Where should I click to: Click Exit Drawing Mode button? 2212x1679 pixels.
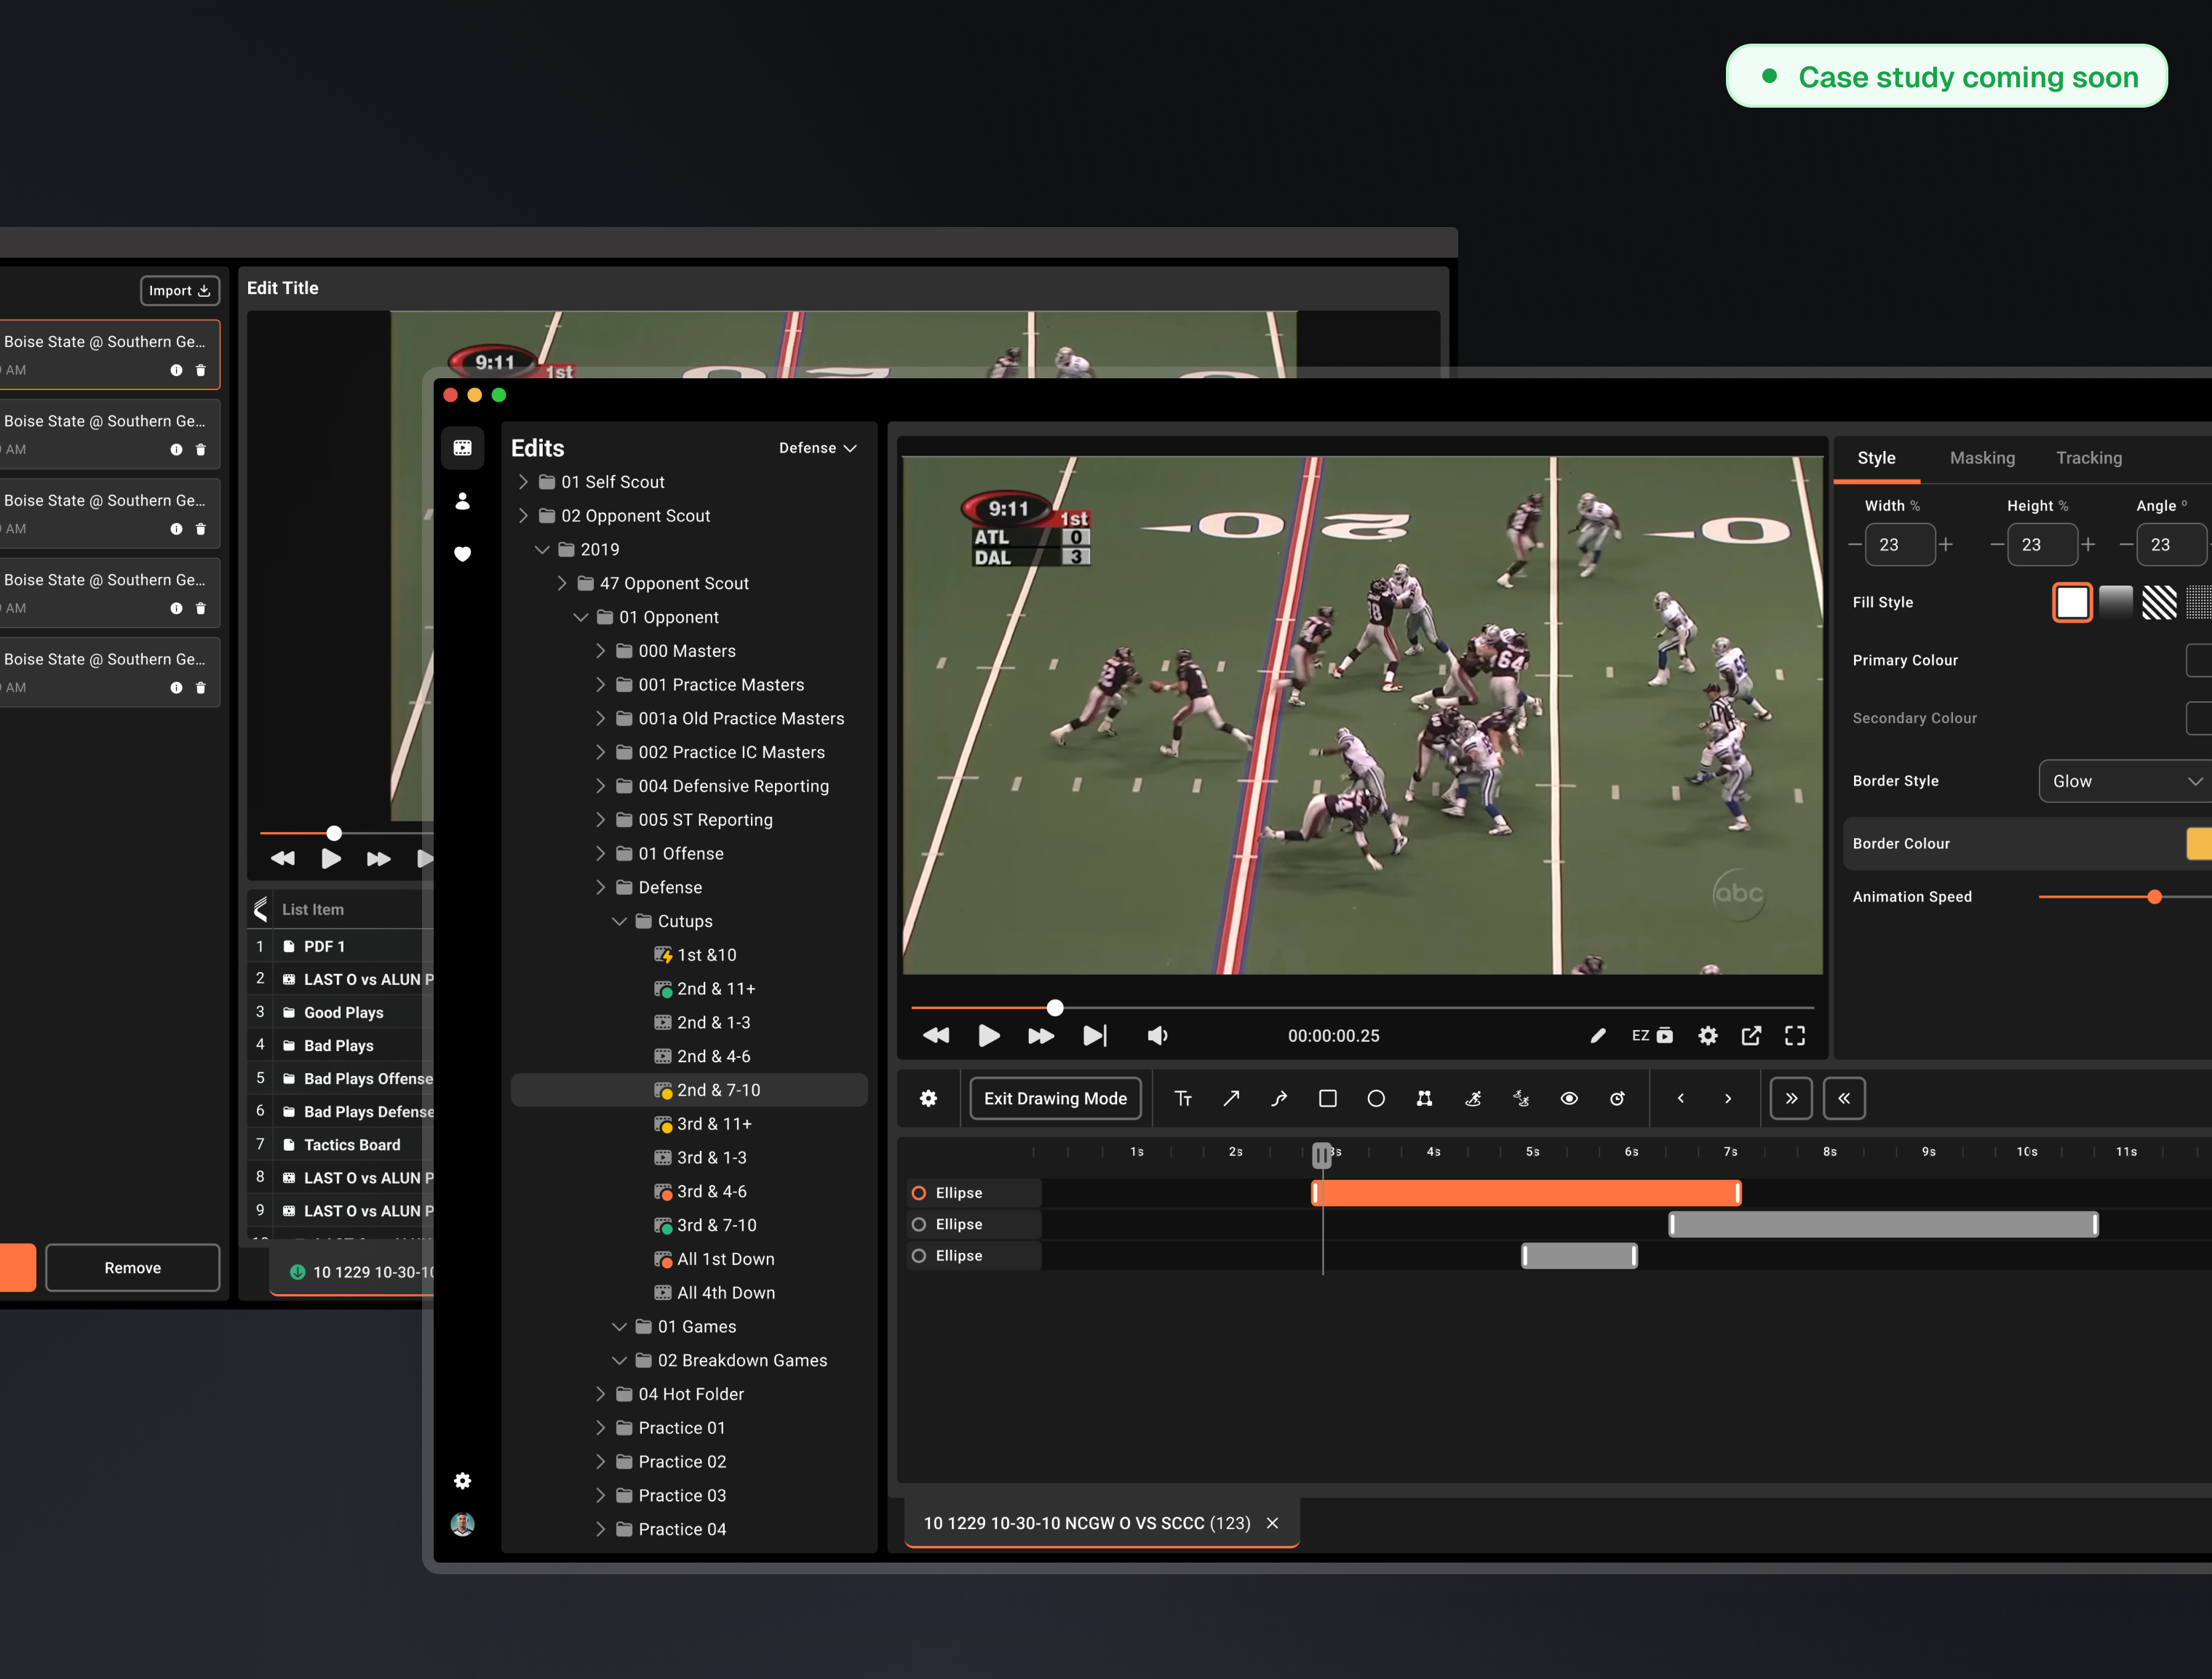tap(1054, 1098)
